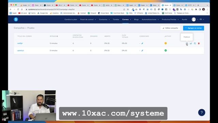Click the share icon in the address bar
This screenshot has width=218, height=123.
[124, 9]
